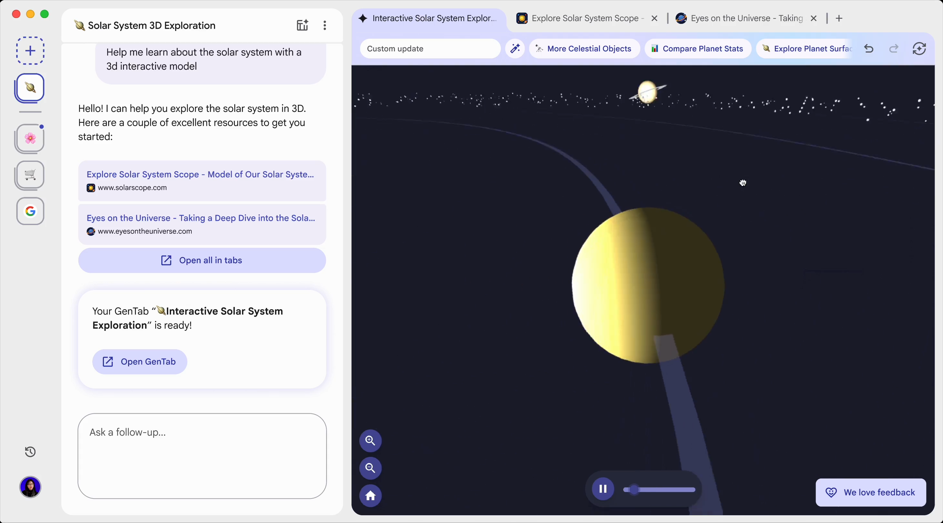Zoom in on the solar system

tap(370, 441)
